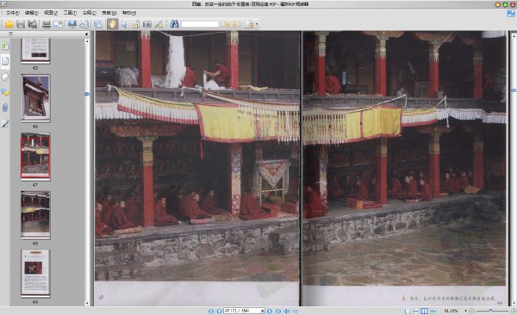Click the Print icon in toolbar
The height and width of the screenshot is (315, 517).
click(47, 24)
